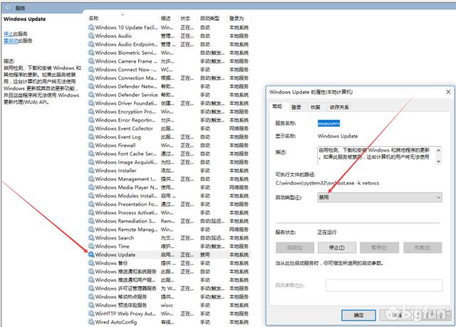This screenshot has height=327, width=456.
Task: Click the description box scroll-up arrow
Action: (x=439, y=150)
